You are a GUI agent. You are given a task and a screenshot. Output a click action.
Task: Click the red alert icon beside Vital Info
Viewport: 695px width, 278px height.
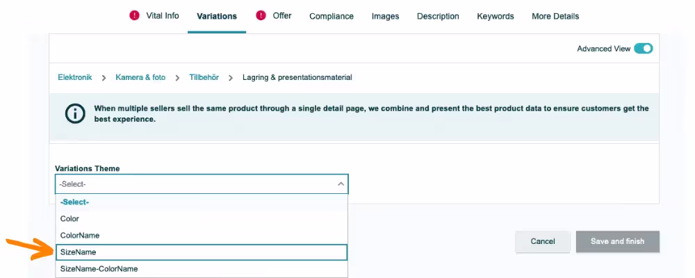click(134, 15)
